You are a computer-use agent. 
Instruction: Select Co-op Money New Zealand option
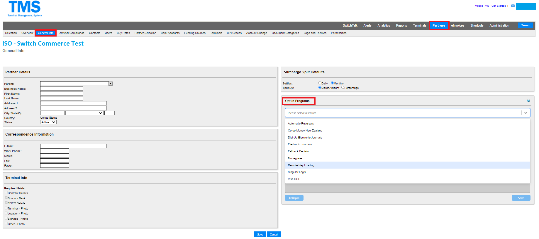tap(407, 131)
